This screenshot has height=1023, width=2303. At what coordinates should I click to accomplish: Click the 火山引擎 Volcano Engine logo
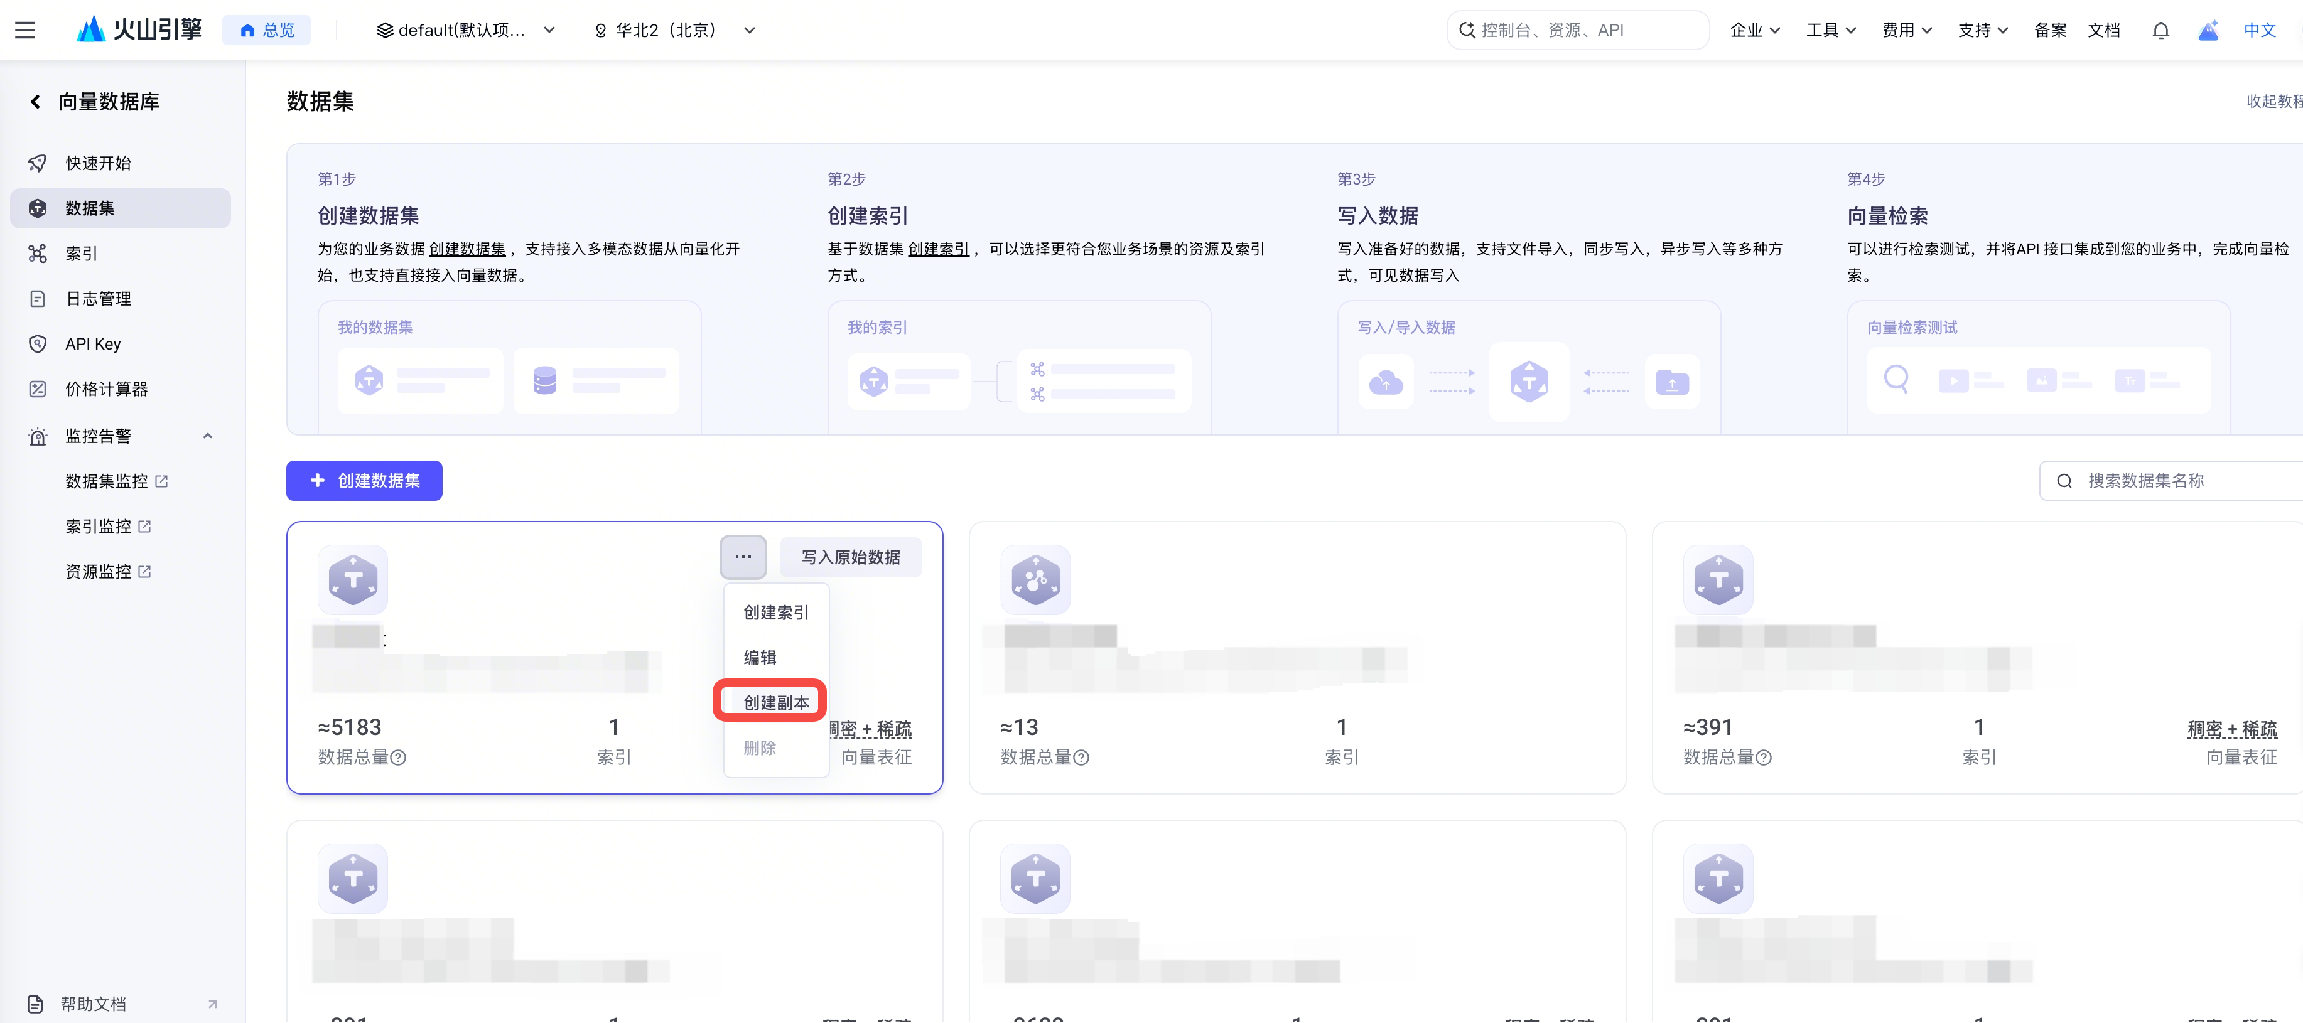(x=139, y=29)
